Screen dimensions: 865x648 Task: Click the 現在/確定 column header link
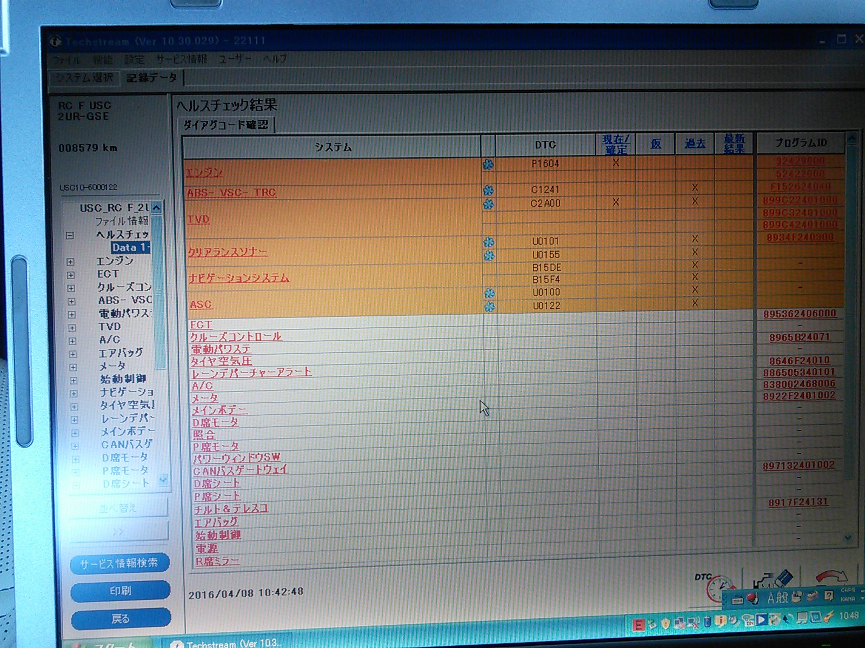[616, 144]
